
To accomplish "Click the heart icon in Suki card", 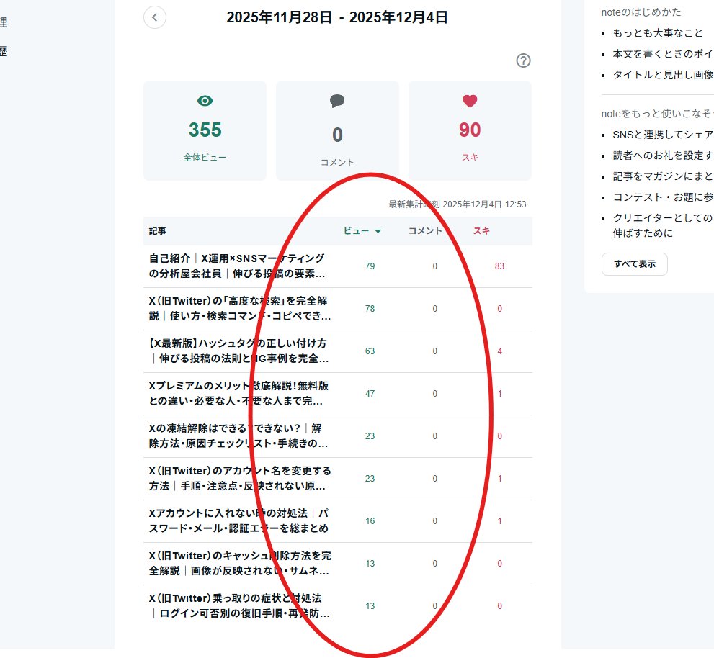I will click(470, 101).
